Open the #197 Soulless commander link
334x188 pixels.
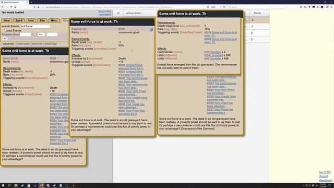click(212, 52)
